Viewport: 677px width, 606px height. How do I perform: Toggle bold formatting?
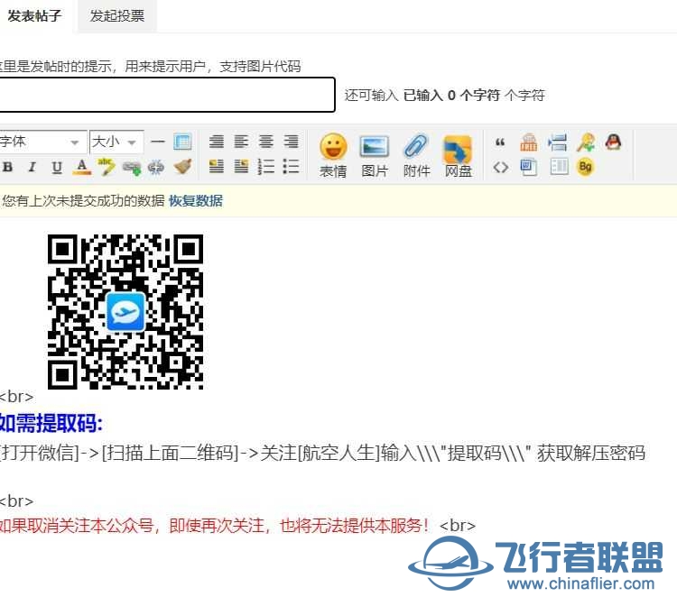coord(7,167)
